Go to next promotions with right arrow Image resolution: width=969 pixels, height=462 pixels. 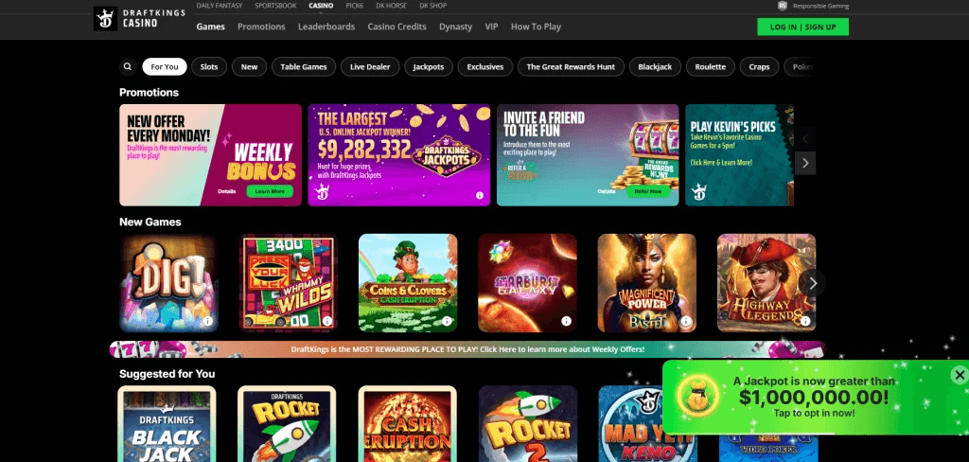click(x=805, y=163)
